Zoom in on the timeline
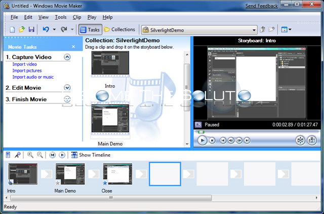324x214 pixels. point(30,155)
